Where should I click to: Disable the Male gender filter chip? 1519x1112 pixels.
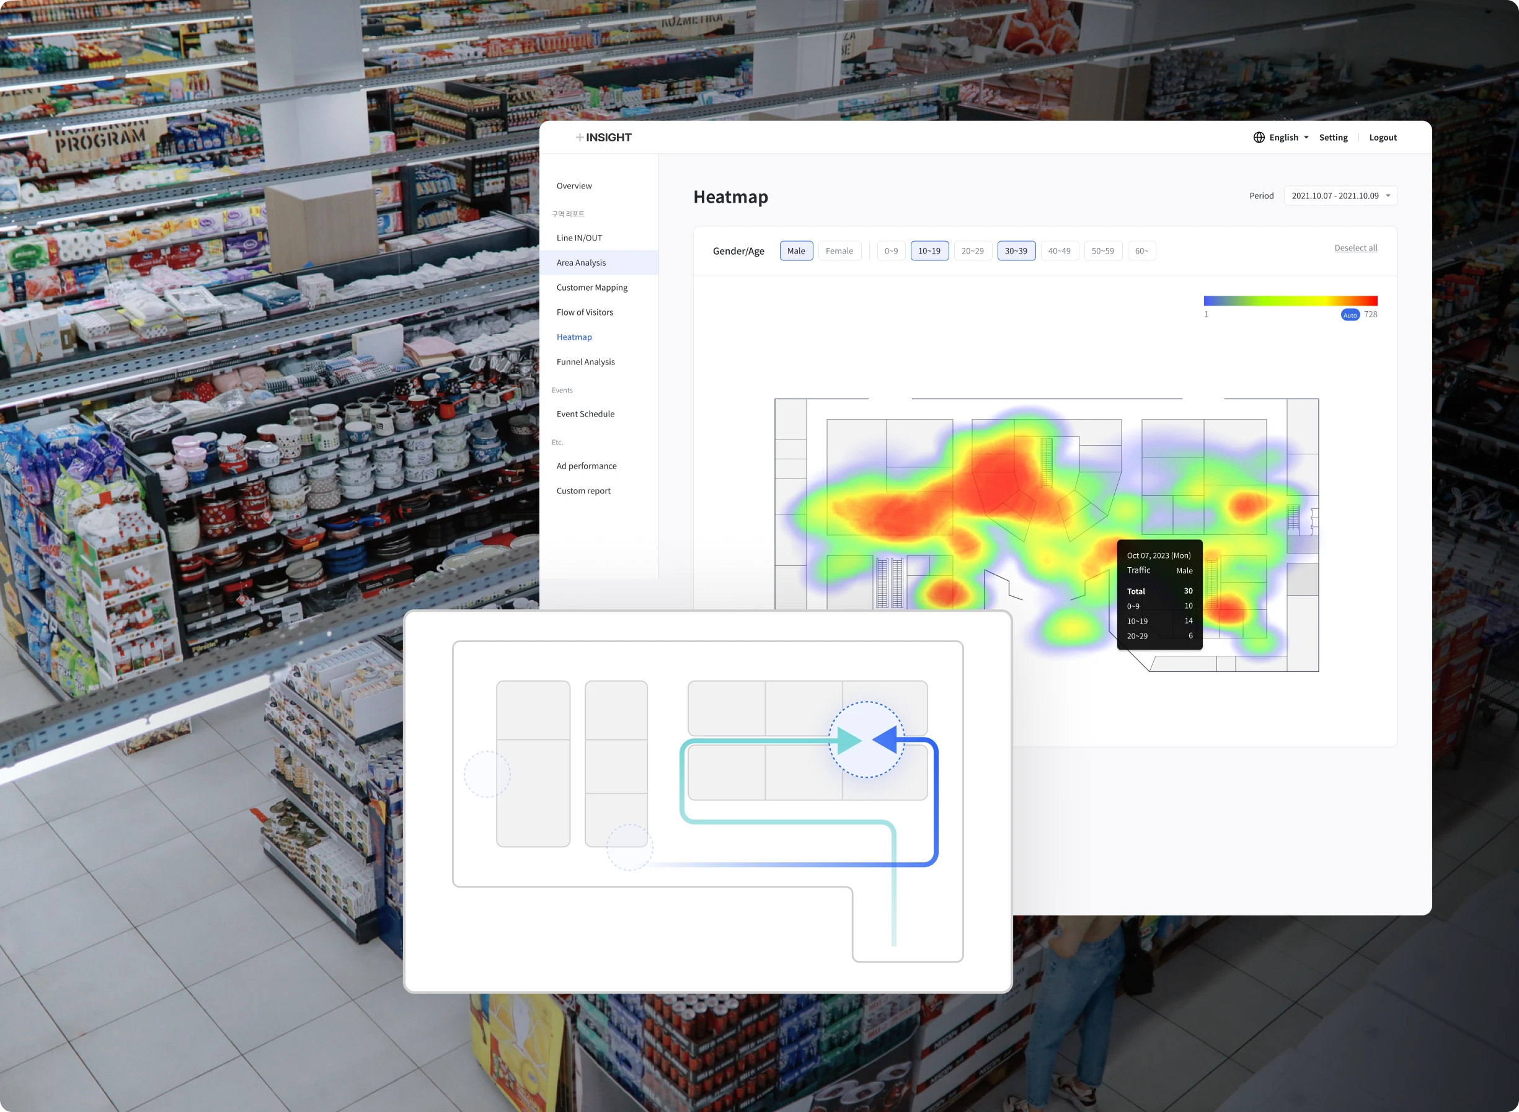[x=796, y=250]
